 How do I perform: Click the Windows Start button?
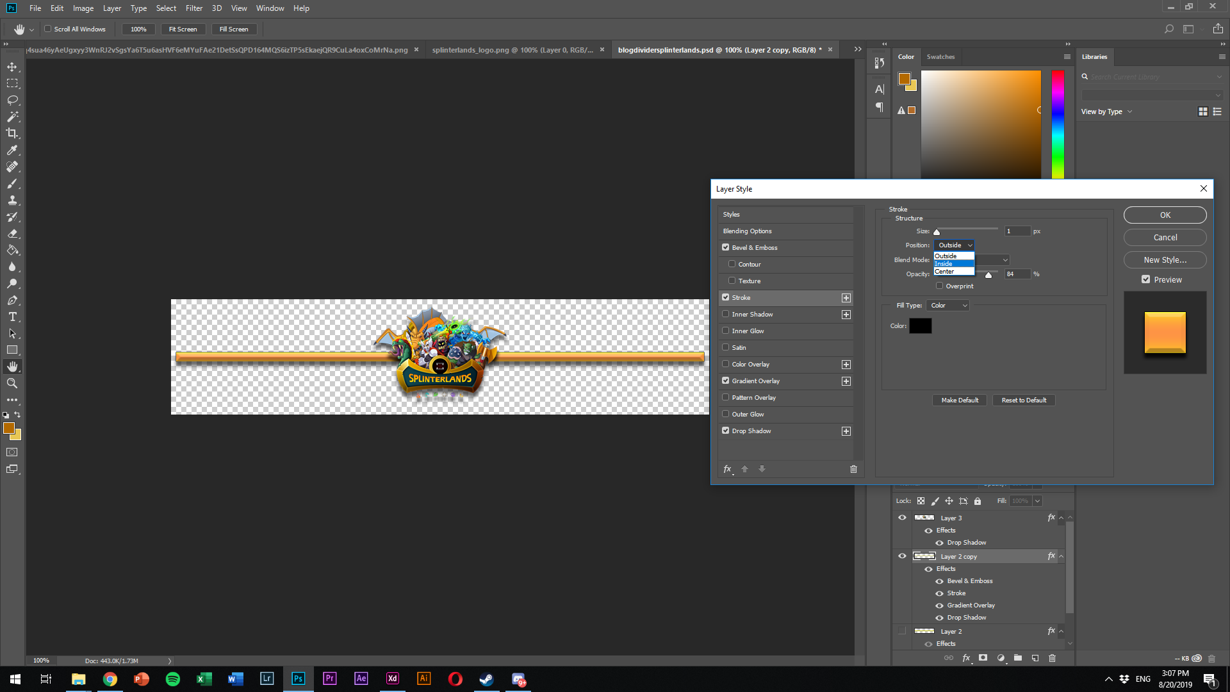tap(15, 679)
